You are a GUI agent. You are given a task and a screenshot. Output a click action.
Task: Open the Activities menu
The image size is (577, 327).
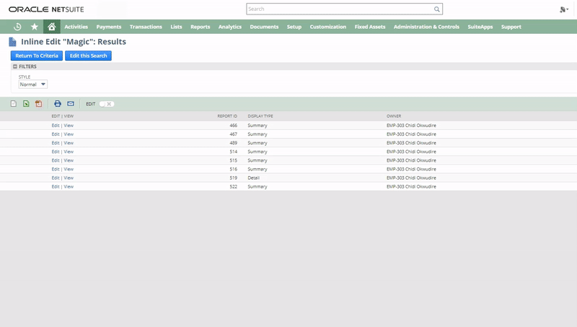point(76,27)
